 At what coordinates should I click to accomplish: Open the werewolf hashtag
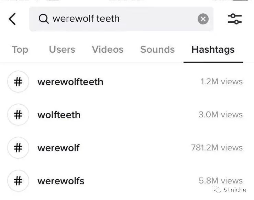tap(58, 148)
